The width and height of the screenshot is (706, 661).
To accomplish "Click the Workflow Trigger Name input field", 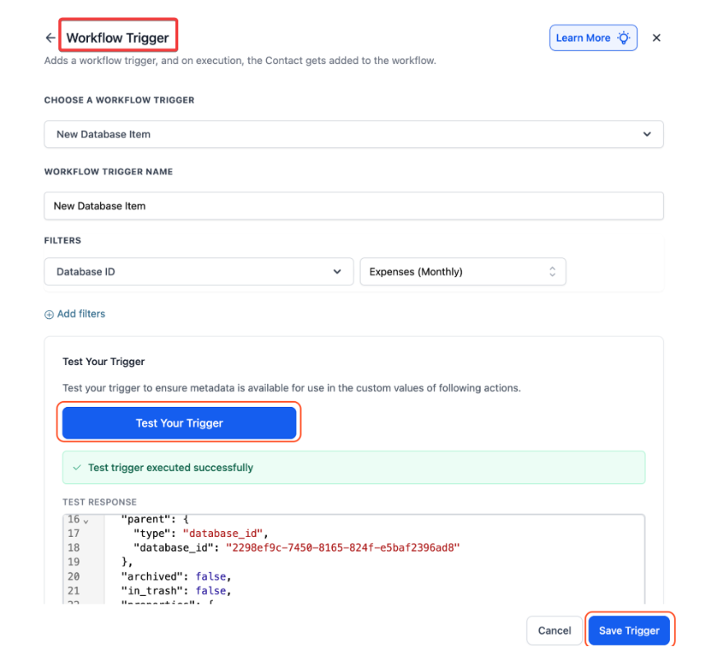I will click(353, 206).
